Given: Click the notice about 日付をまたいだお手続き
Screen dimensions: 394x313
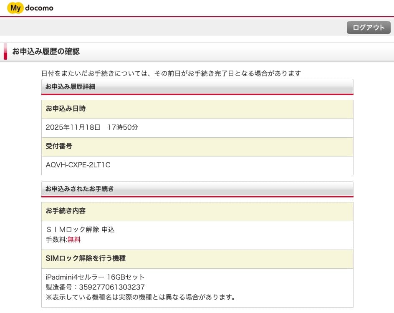Looking at the screenshot, I should (x=171, y=73).
